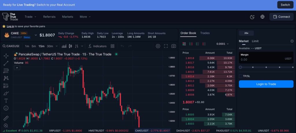Open order info icon beside Limit
Screen dimensions: 296x133
292,41
